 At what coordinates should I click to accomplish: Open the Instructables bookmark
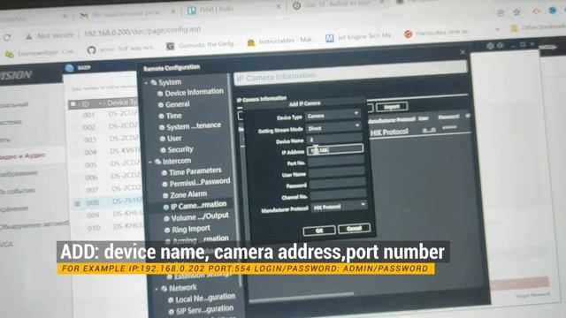click(x=280, y=42)
